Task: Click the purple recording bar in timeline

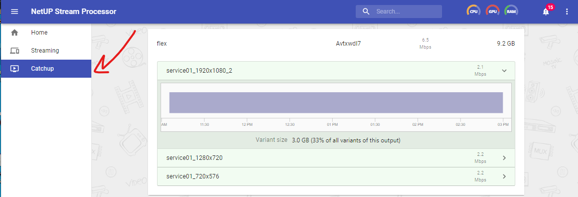Action: 336,102
